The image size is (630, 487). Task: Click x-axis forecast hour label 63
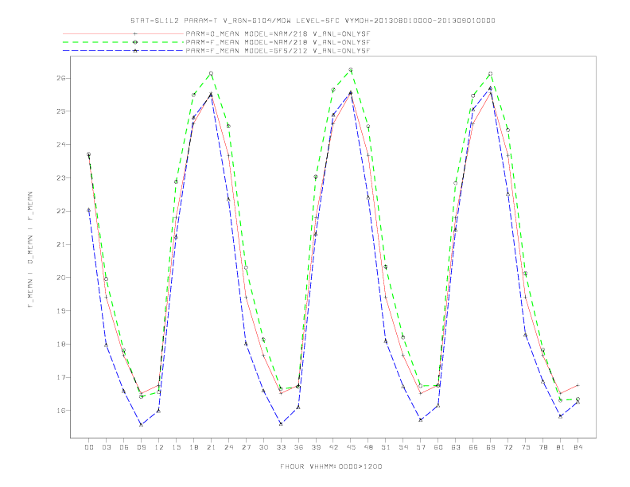456,447
